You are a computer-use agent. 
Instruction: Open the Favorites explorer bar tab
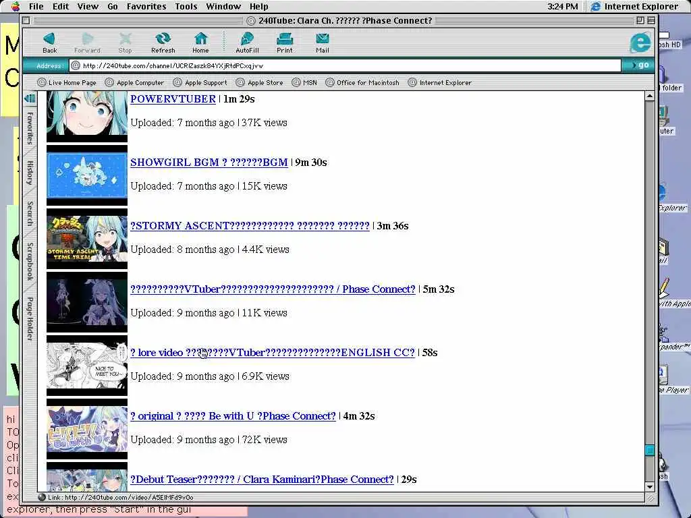click(x=30, y=127)
